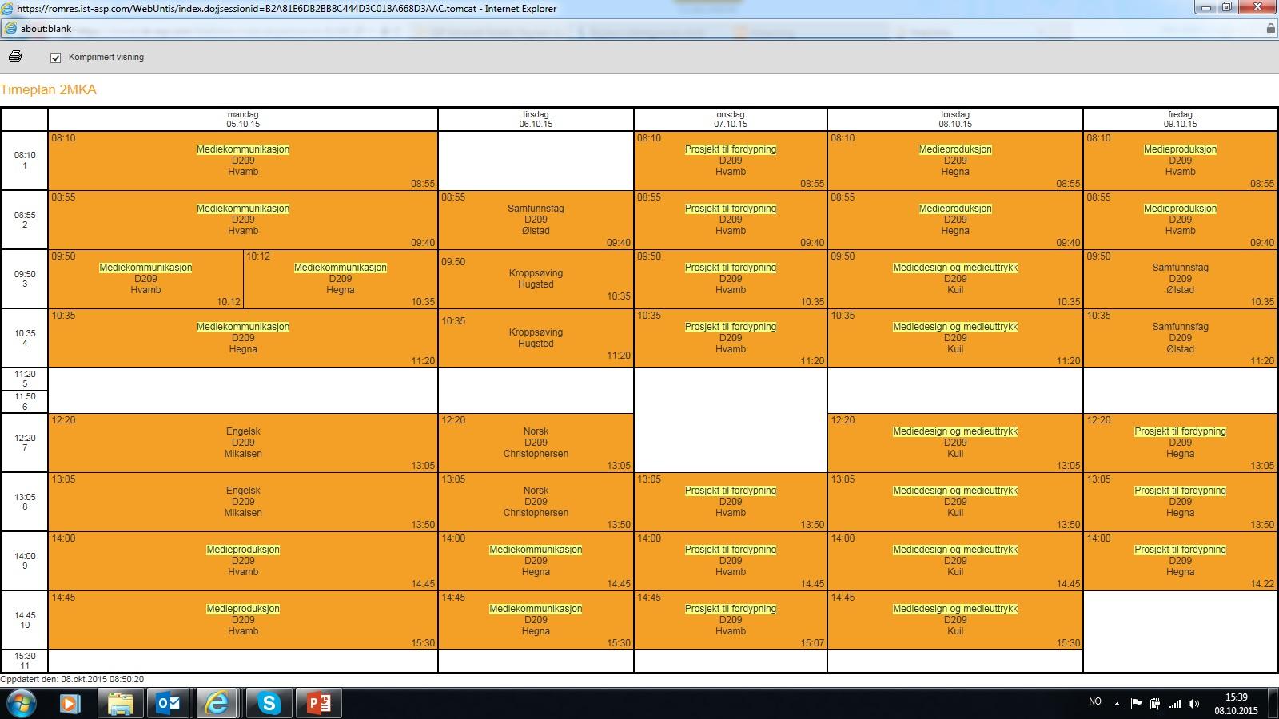The width and height of the screenshot is (1279, 719).
Task: Open Tuesday 12:20 Norsk lesson with Christophersen
Action: (x=536, y=443)
